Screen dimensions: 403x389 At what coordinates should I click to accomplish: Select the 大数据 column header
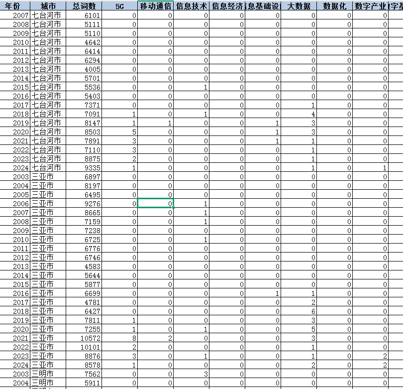[x=299, y=6]
